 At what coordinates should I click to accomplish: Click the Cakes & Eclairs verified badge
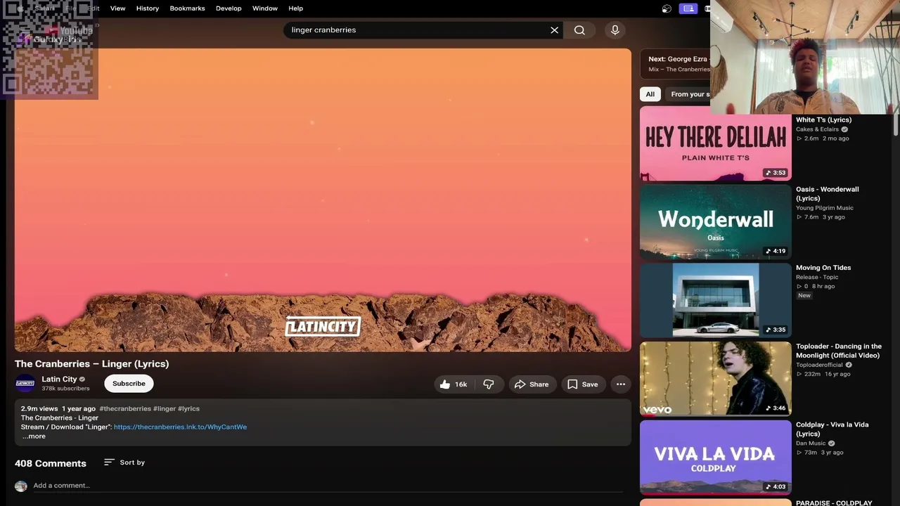pos(844,129)
